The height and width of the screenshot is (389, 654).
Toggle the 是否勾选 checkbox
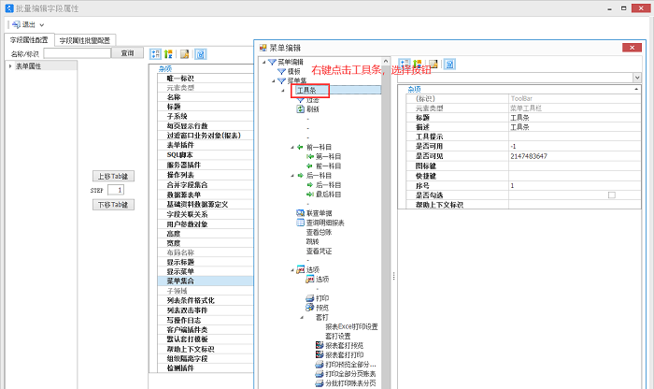click(612, 194)
